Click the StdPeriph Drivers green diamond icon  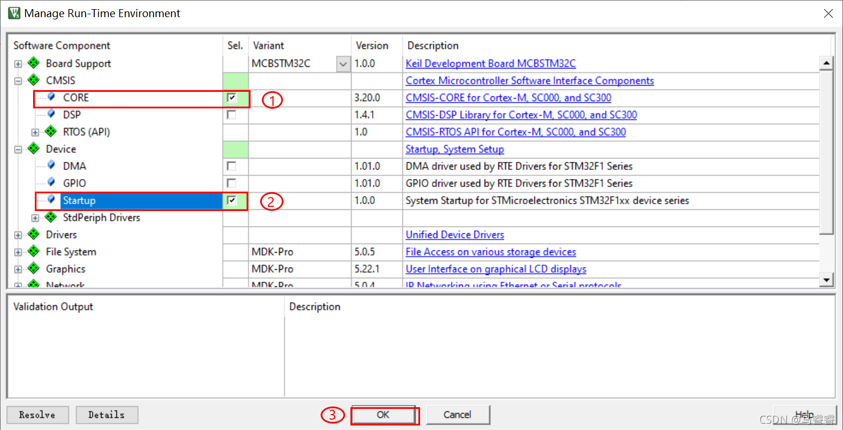click(x=51, y=217)
